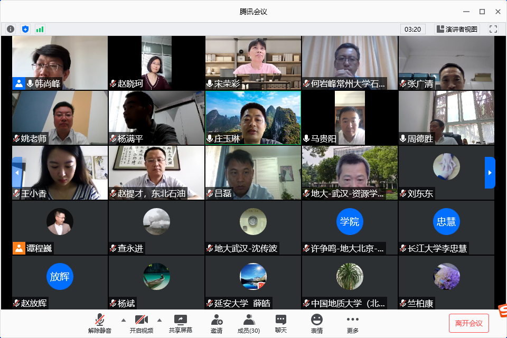Click the red 离开会议 button

(468, 323)
